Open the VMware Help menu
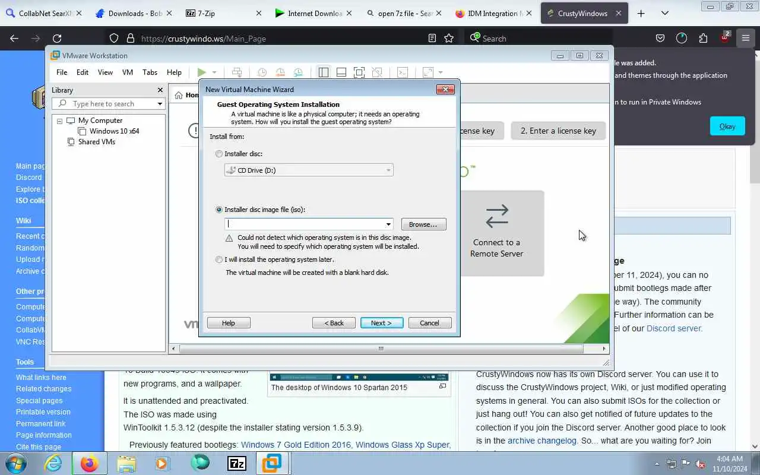The image size is (760, 475). pyautogui.click(x=174, y=72)
